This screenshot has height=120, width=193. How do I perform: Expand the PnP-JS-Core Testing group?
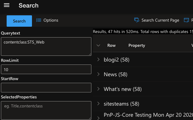98,118
